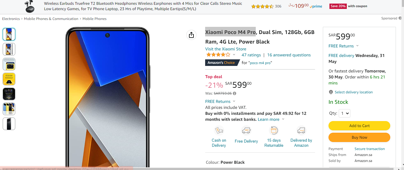Viewport: 404px width, 170px height.
Task: Click the info icon beside Was price
Action: (234, 93)
